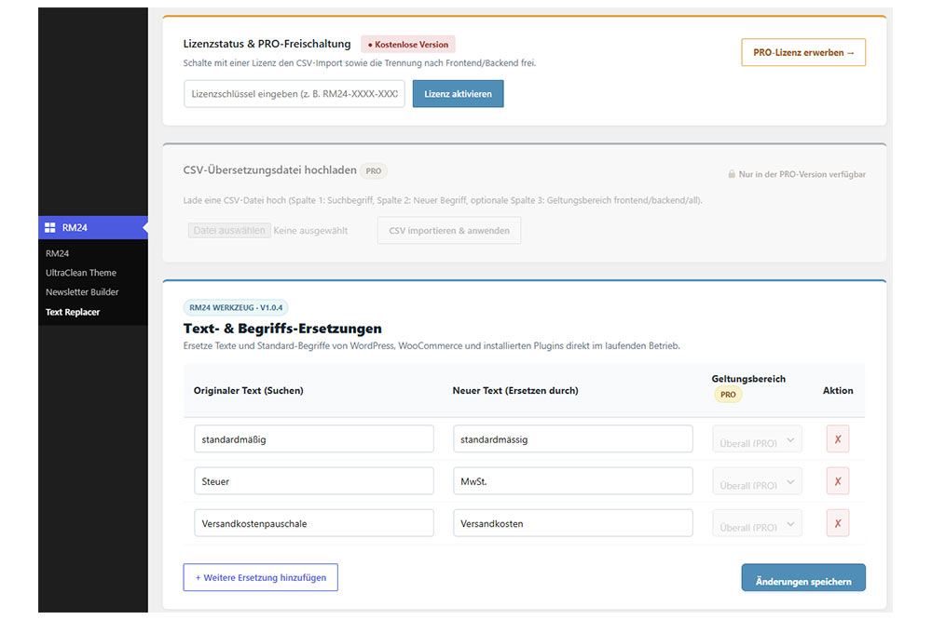Screen dimensions: 932x620
Task: Click the new text field containing standardmässig
Action: tap(573, 438)
